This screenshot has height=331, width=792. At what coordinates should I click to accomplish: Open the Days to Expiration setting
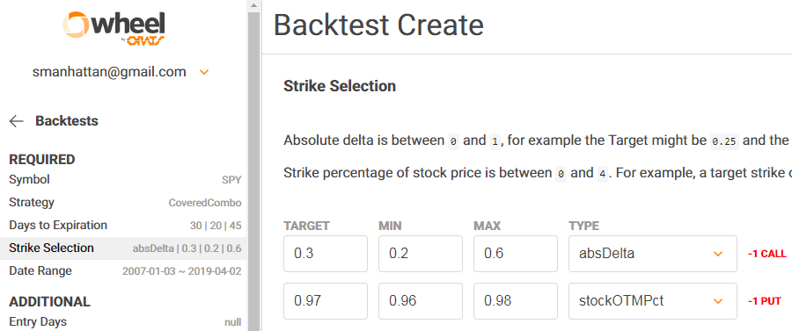tap(123, 225)
